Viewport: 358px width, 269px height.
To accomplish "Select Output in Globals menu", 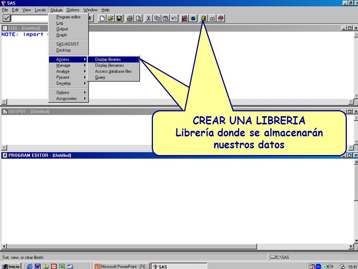I will coord(69,29).
